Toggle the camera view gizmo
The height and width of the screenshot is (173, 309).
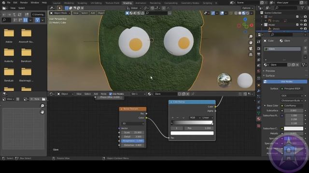[251, 49]
